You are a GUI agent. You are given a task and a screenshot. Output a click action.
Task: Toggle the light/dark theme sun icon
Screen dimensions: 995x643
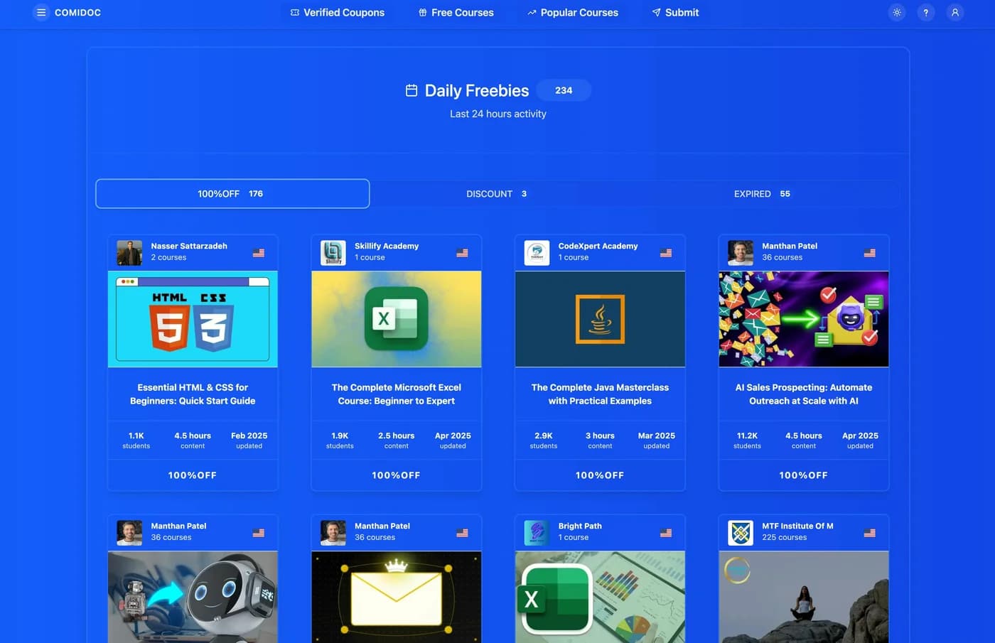897,12
